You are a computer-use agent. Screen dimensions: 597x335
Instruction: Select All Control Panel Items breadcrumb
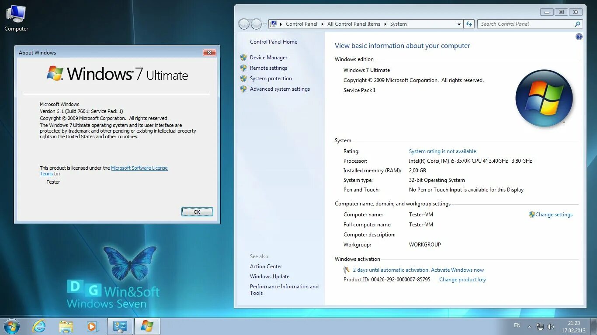pyautogui.click(x=354, y=24)
